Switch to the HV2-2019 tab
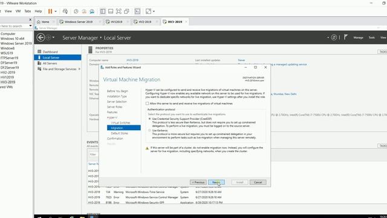This screenshot has width=387, height=218. (x=145, y=22)
